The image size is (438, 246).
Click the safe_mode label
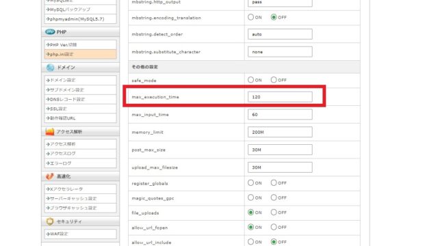(x=144, y=81)
